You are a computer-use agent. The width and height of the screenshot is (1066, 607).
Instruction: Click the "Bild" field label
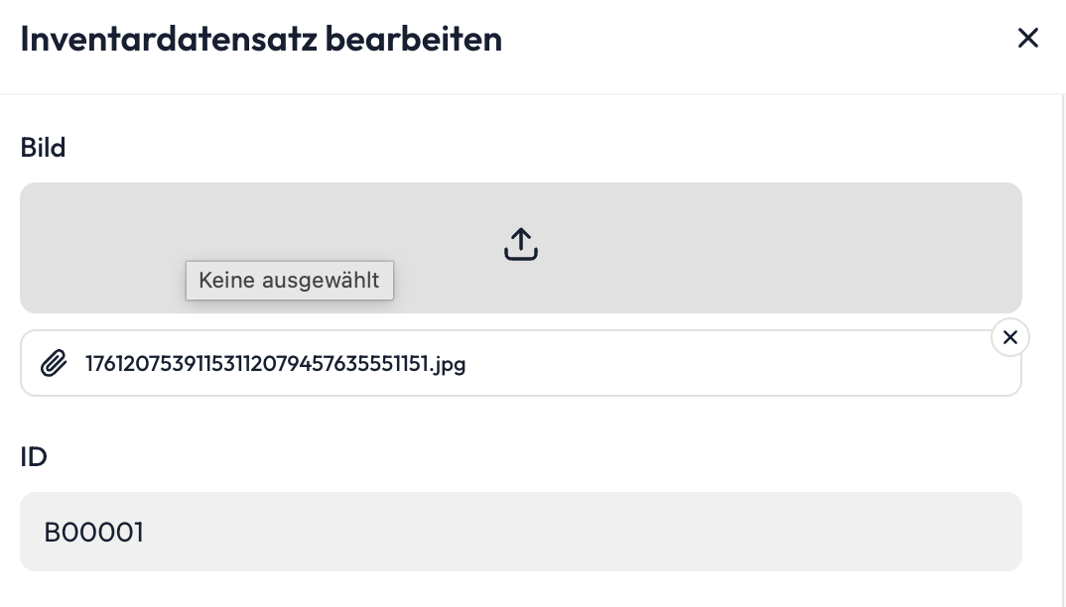(x=43, y=148)
